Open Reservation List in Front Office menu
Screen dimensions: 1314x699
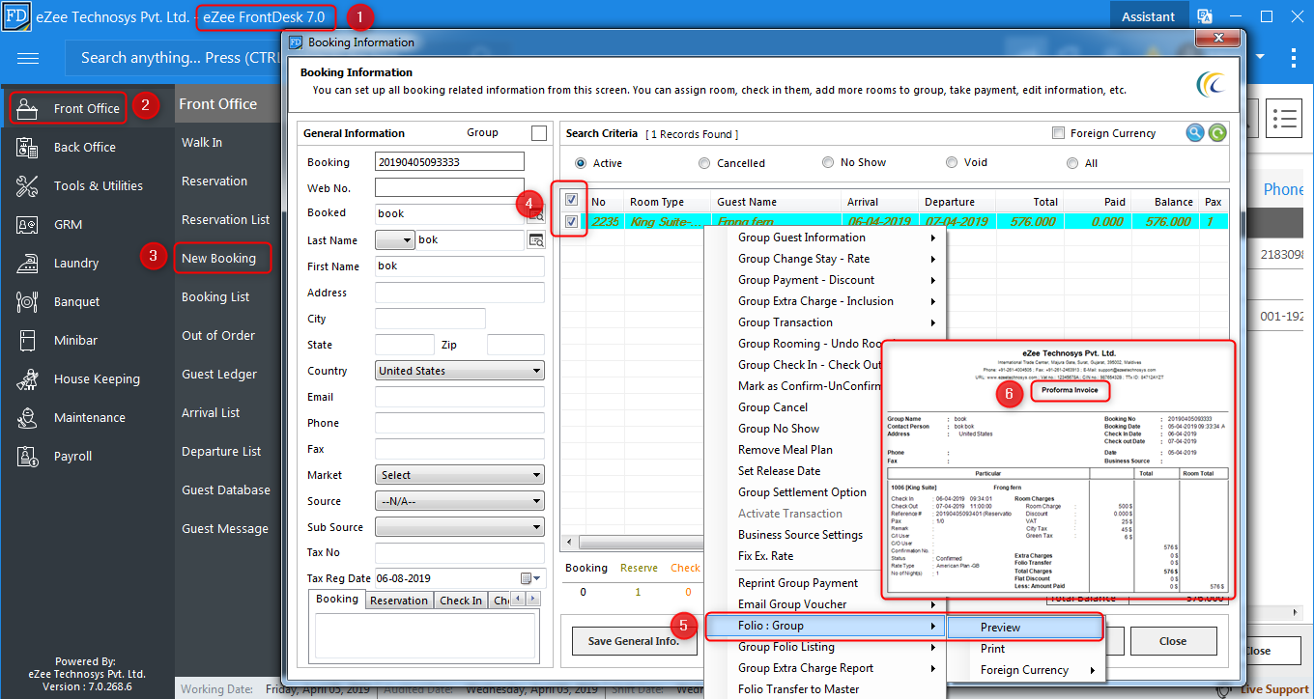(226, 219)
